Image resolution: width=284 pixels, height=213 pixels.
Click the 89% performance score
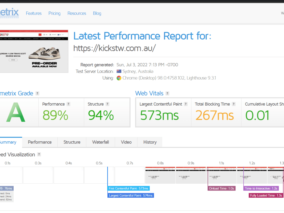(55, 115)
